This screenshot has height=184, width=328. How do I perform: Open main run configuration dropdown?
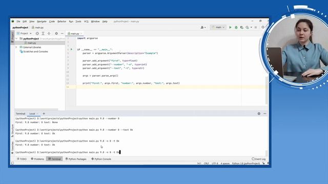218,27
